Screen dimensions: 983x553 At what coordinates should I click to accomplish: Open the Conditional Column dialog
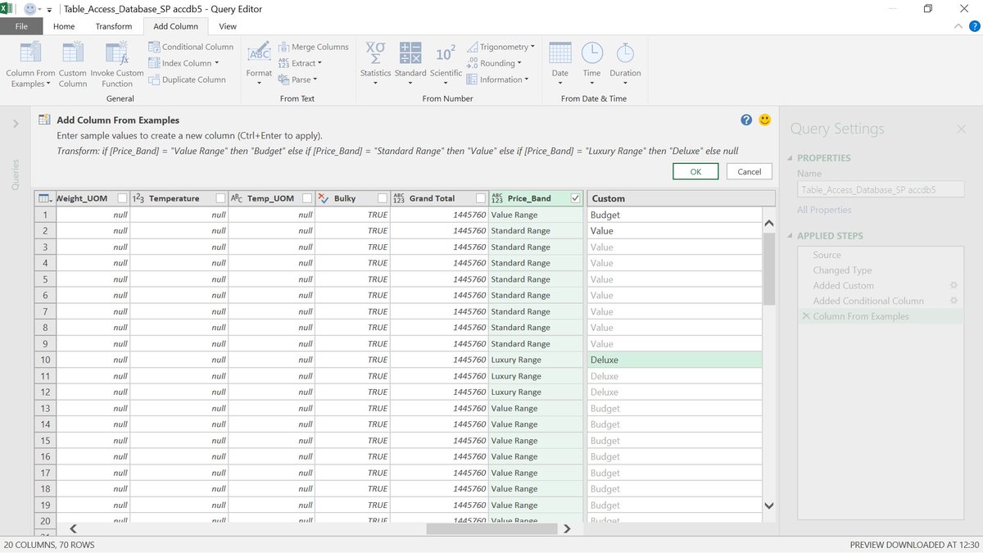(x=191, y=46)
